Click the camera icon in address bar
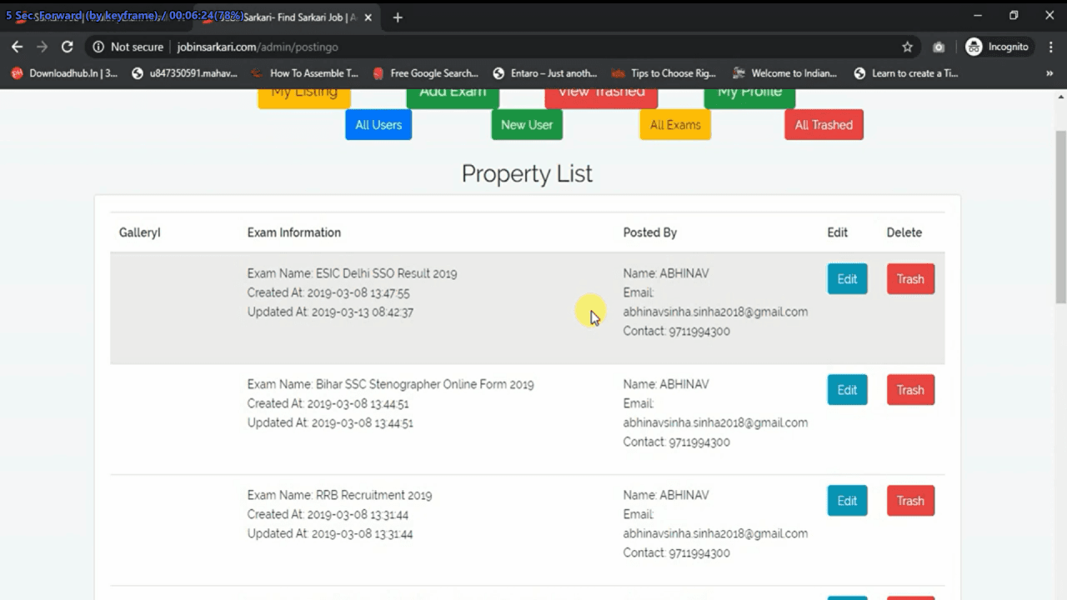The width and height of the screenshot is (1067, 600). tap(939, 47)
